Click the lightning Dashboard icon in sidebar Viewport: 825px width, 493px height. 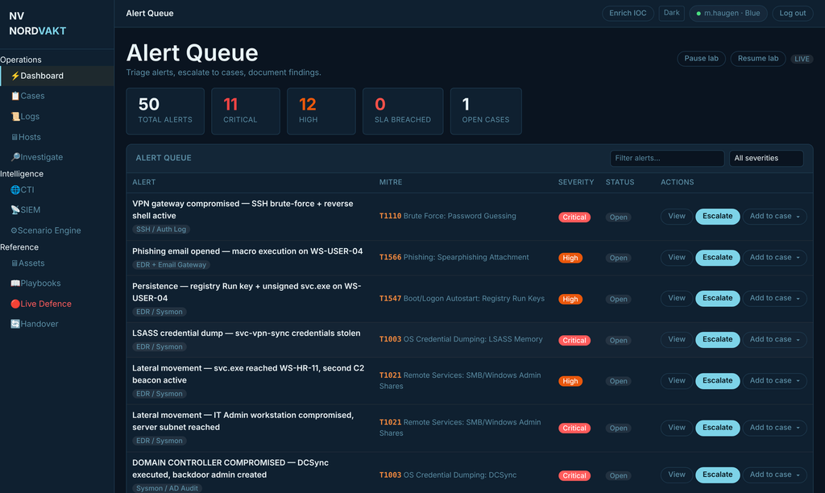pyautogui.click(x=15, y=76)
